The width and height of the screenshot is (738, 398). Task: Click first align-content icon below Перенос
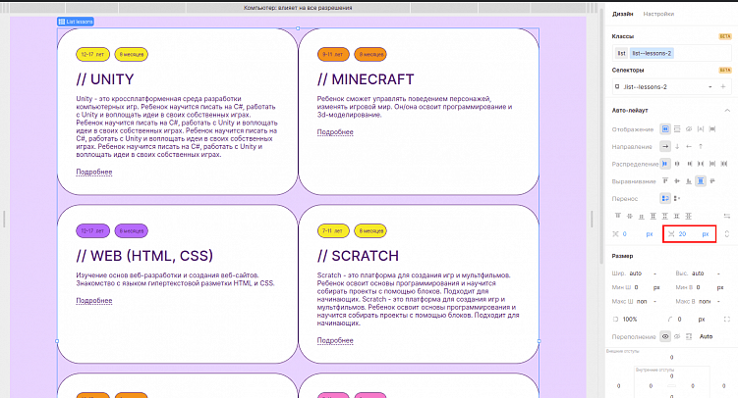coord(618,216)
